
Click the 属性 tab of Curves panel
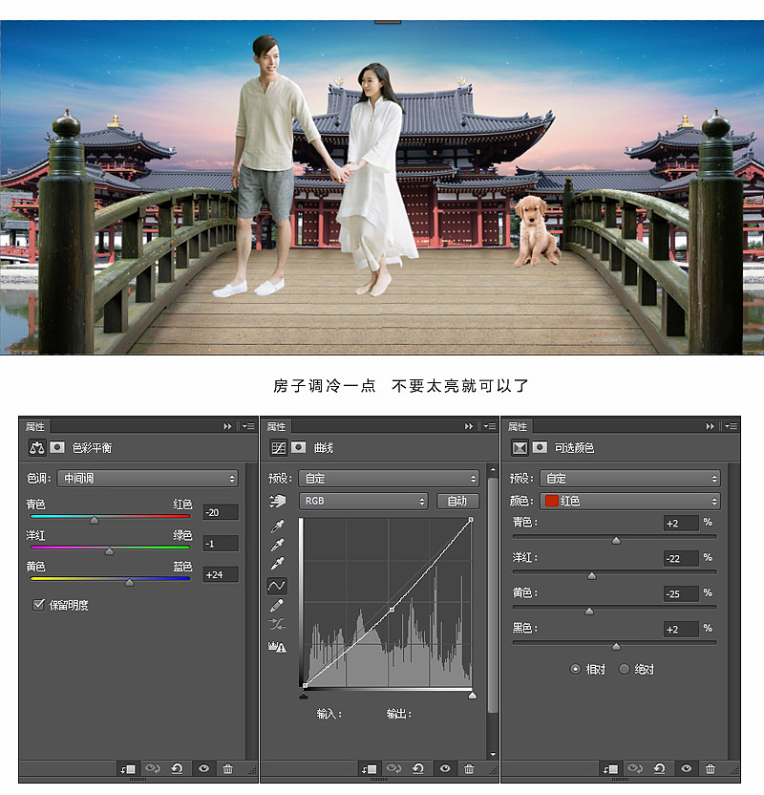(x=276, y=426)
